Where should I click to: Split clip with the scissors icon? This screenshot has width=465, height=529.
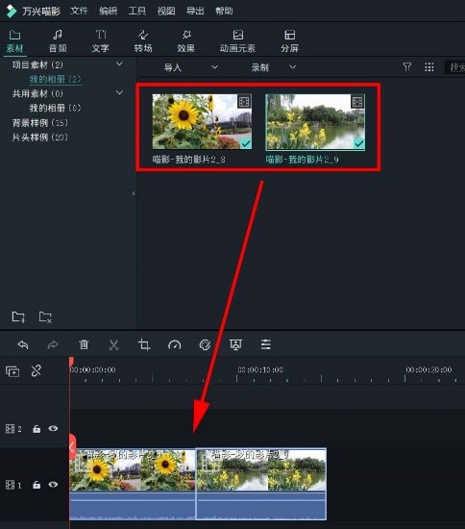[114, 344]
